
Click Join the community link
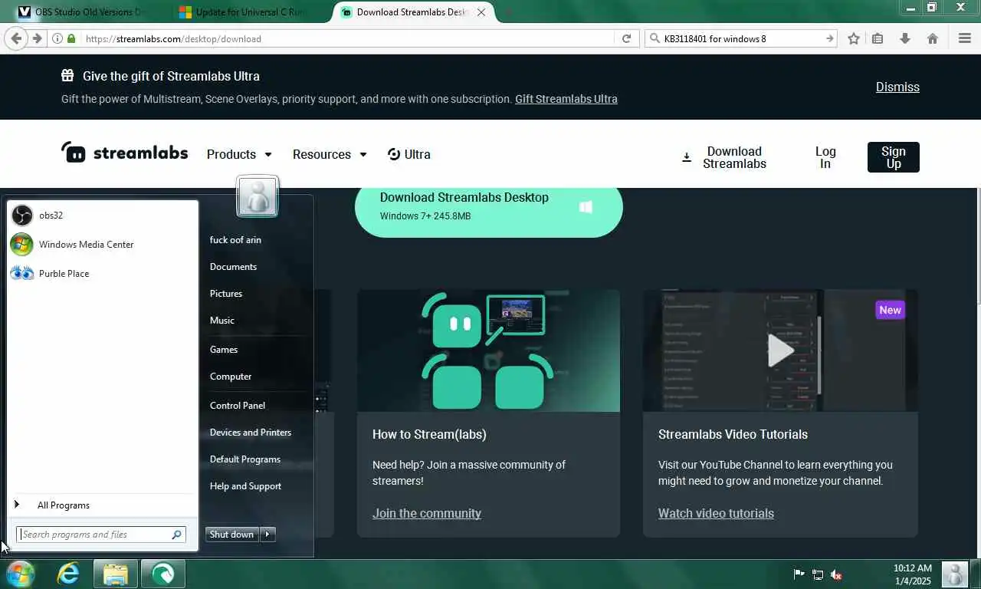click(427, 513)
